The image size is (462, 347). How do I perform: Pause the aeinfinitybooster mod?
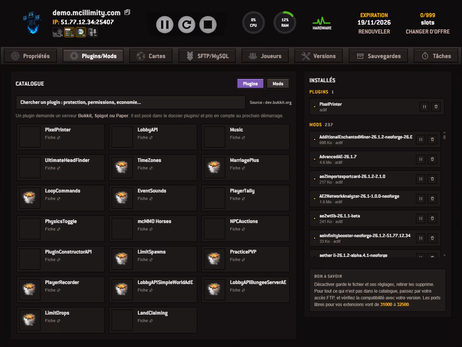[421, 238]
